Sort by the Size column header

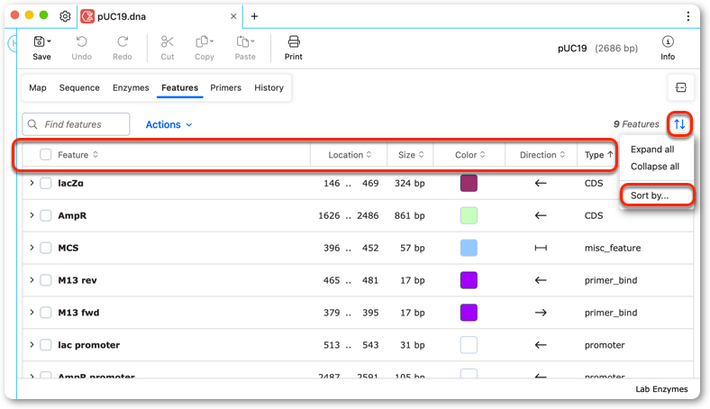[x=411, y=155]
